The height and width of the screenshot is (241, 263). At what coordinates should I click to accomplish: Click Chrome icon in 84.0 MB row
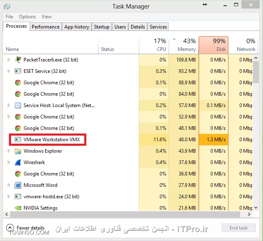18,94
